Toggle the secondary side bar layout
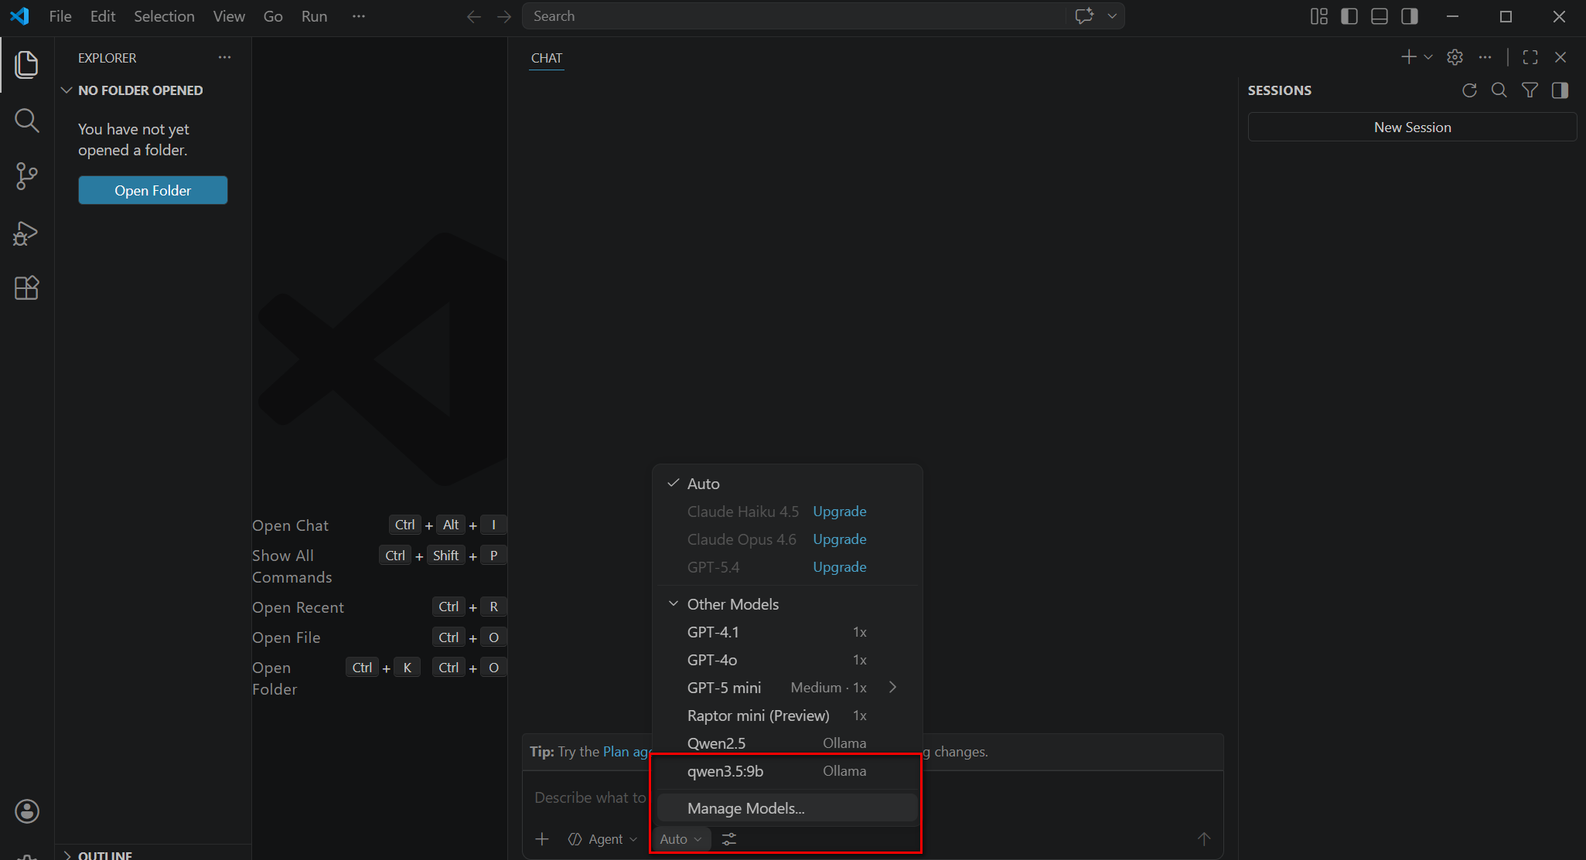The image size is (1586, 860). click(x=1410, y=16)
